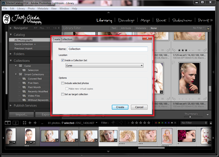The image size is (219, 157).
Task: Select Previous Import in Catalog
Action: 30,48
